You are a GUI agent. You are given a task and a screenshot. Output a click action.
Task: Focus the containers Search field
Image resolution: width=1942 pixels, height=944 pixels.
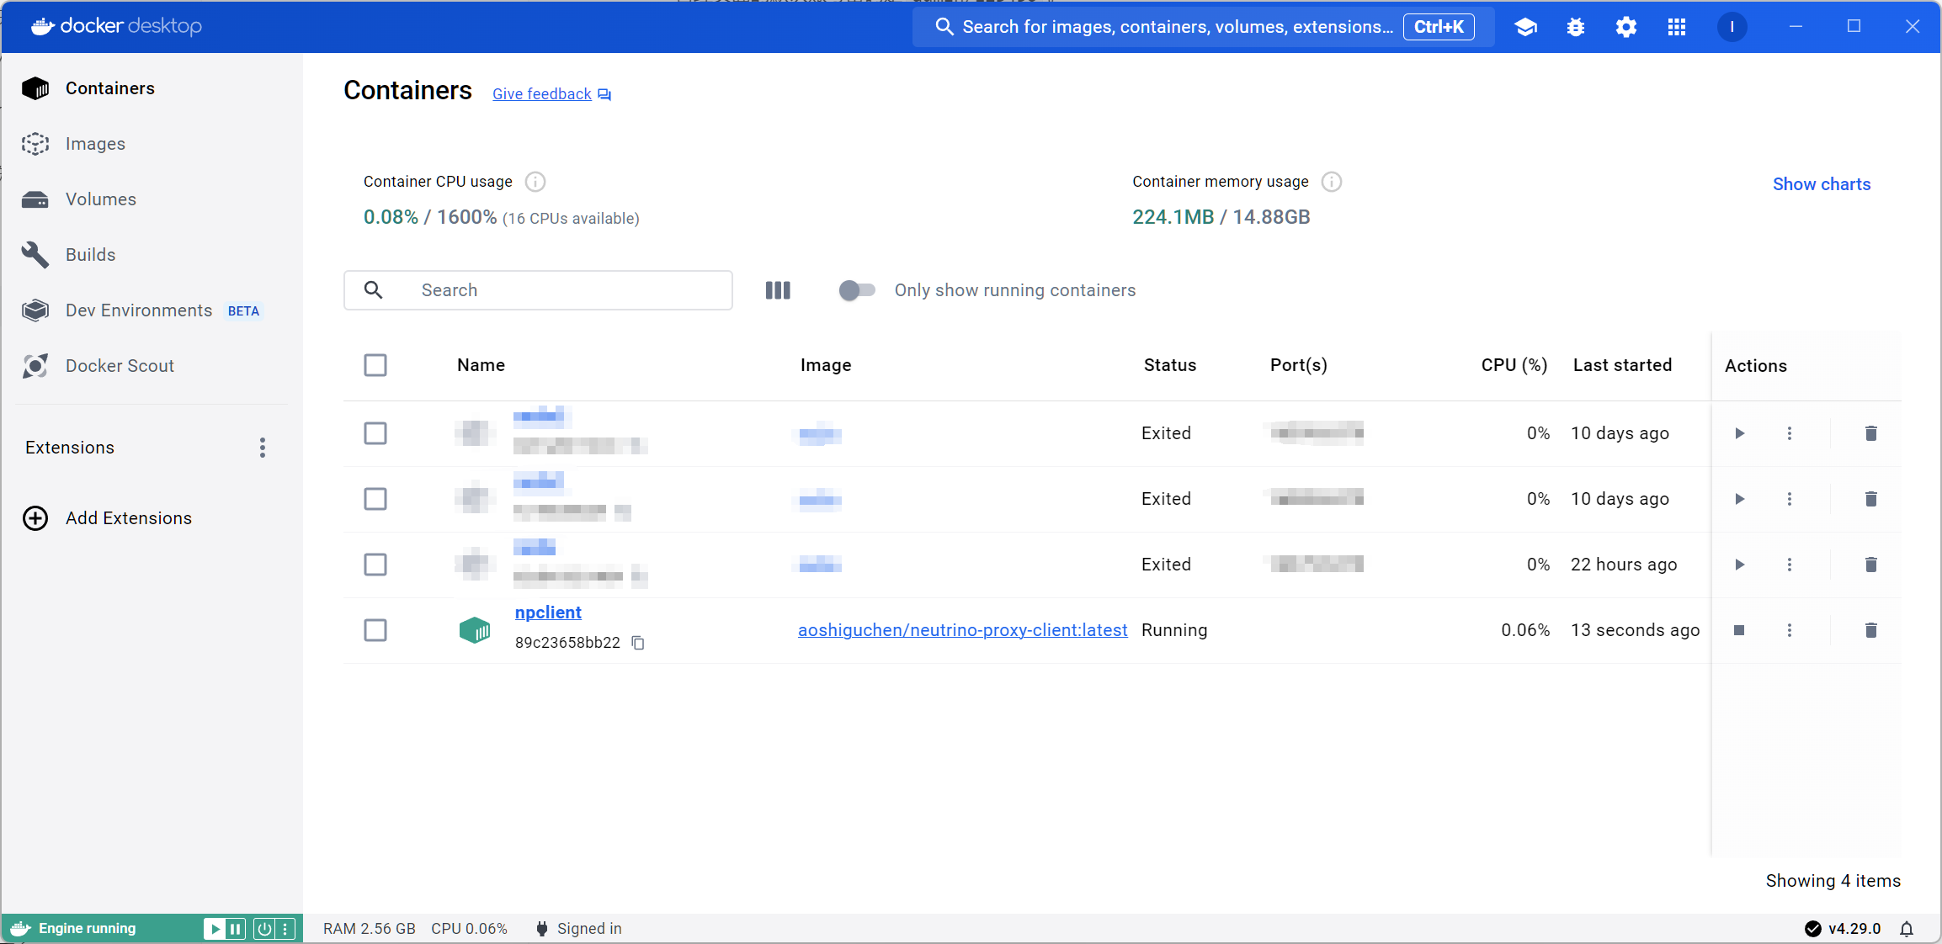click(x=538, y=290)
